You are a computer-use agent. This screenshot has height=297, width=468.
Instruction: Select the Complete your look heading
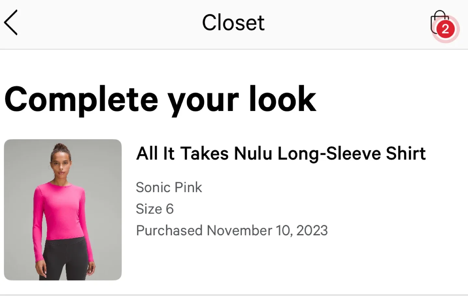click(160, 99)
